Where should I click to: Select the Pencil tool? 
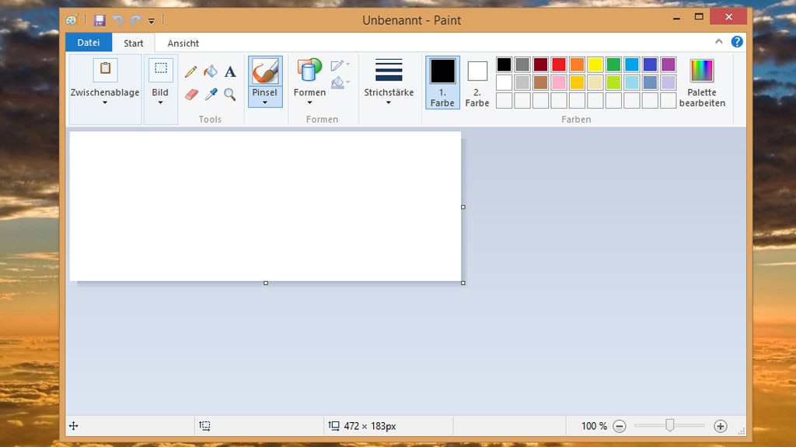click(190, 71)
